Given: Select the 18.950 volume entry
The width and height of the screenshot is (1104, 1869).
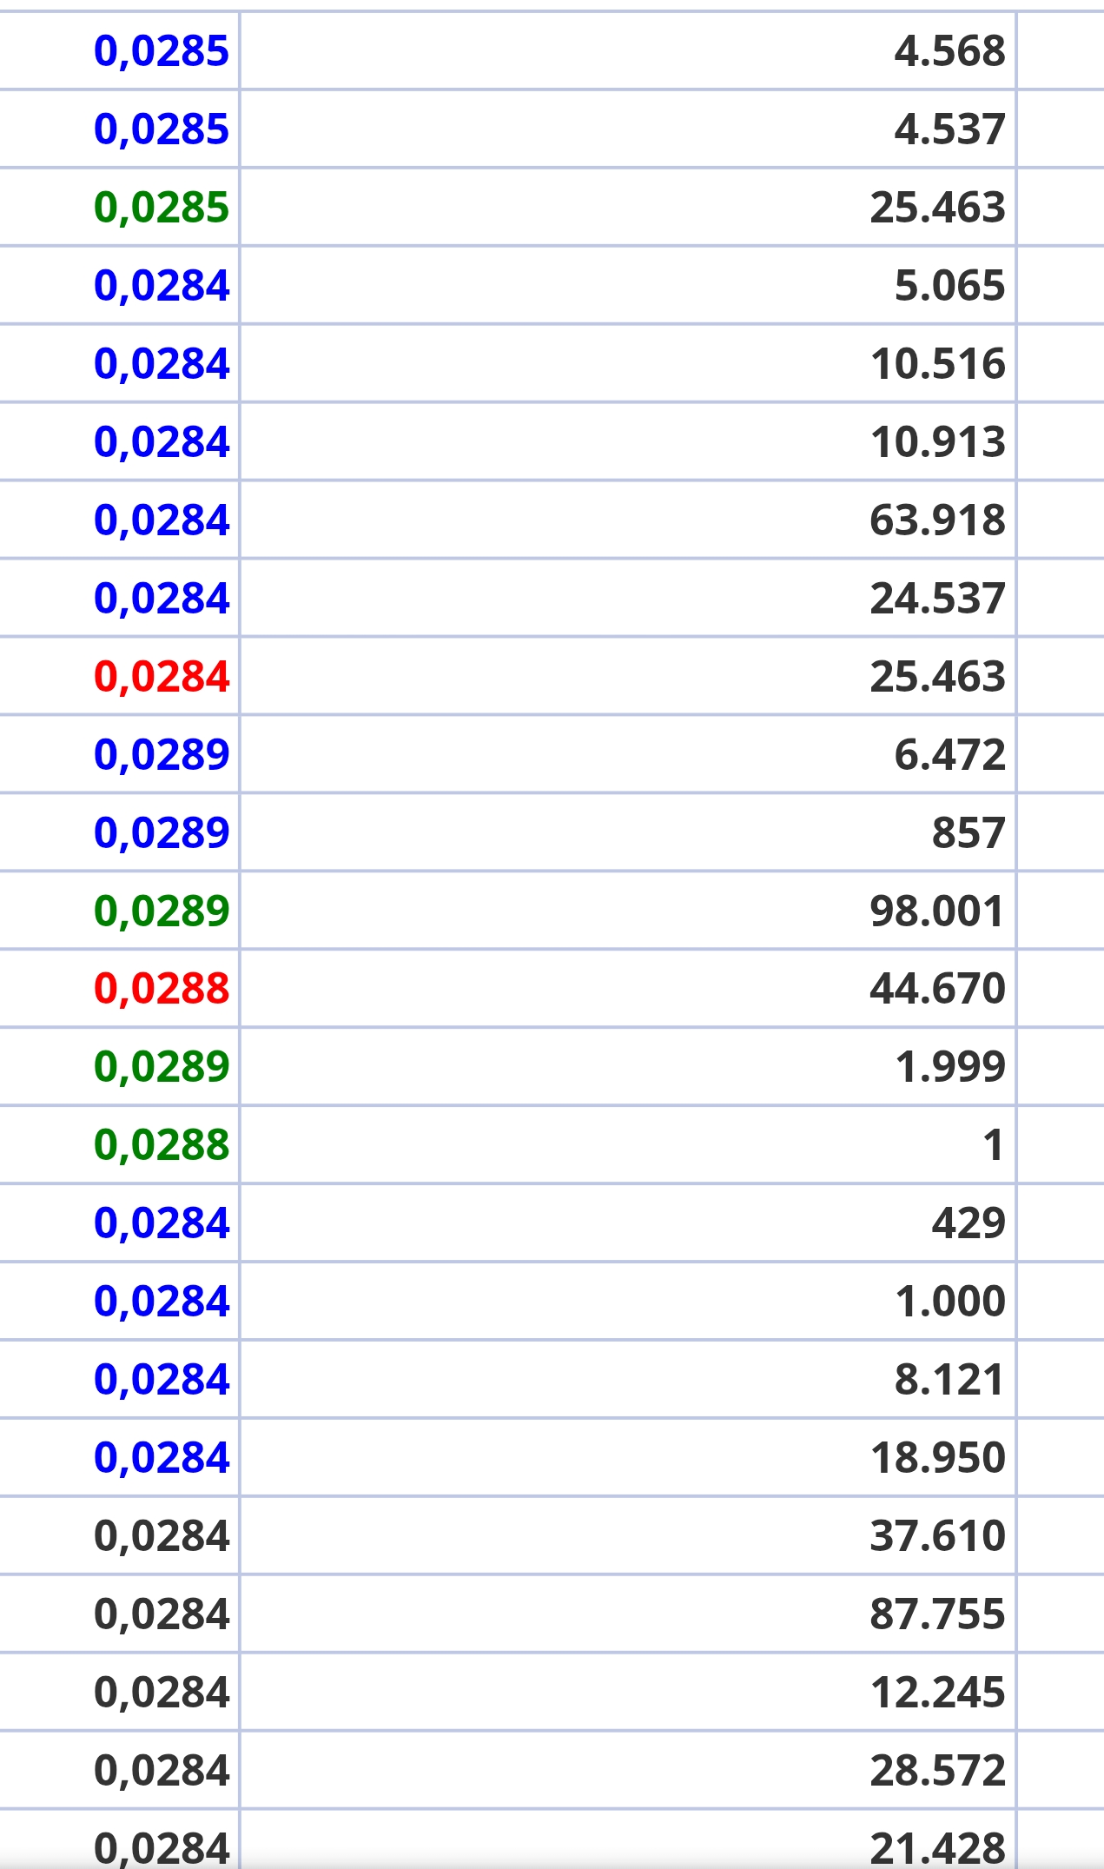Looking at the screenshot, I should coord(628,1457).
